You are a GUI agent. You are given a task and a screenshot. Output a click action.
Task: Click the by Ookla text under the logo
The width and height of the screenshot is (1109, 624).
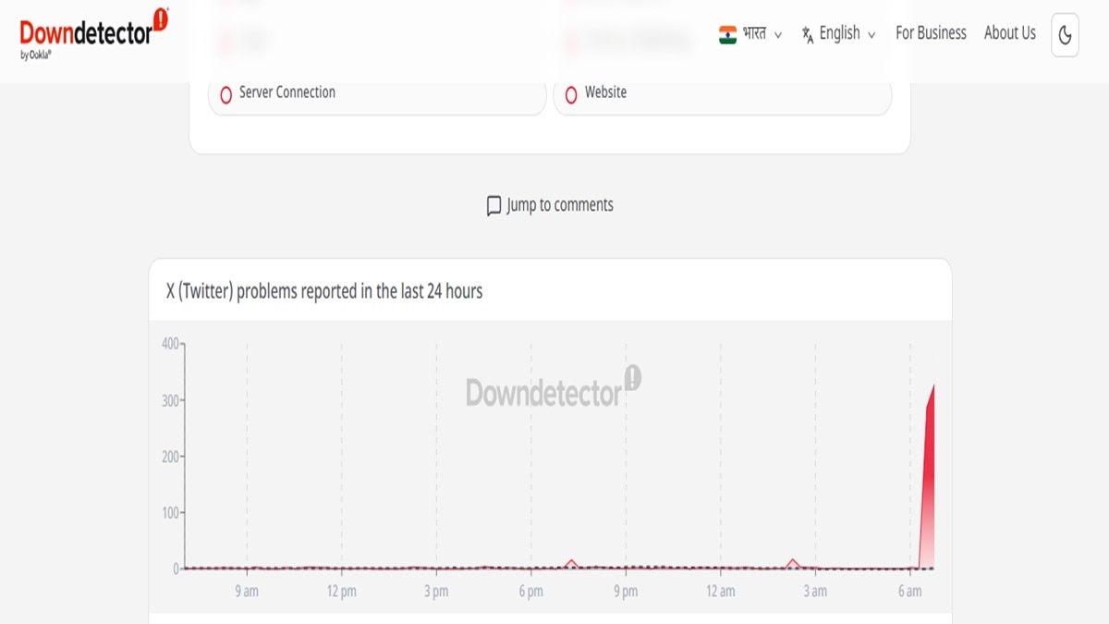[37, 55]
